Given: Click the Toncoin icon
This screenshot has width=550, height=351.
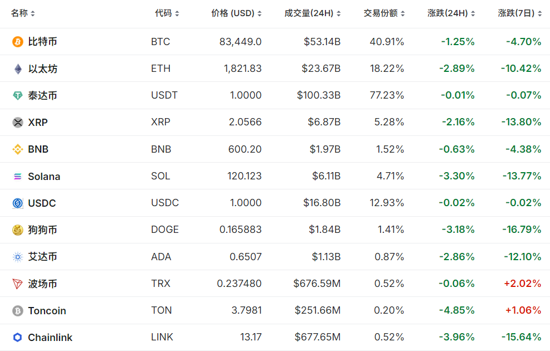Looking at the screenshot, I should coord(18,310).
